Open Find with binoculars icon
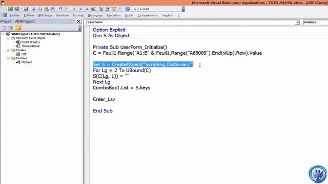This screenshot has width=328, height=184. [53, 9]
